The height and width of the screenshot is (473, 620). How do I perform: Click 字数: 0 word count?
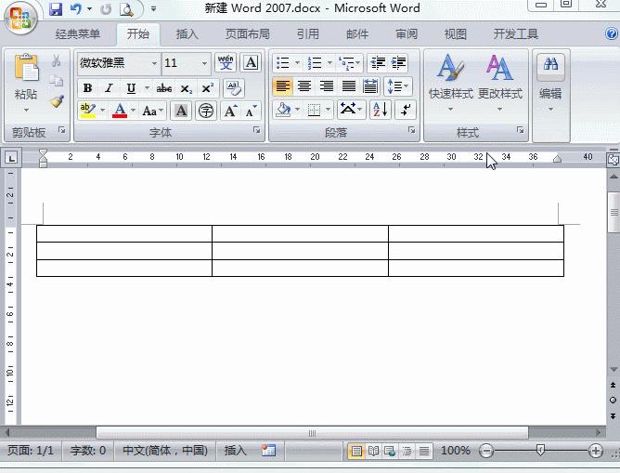pyautogui.click(x=88, y=451)
